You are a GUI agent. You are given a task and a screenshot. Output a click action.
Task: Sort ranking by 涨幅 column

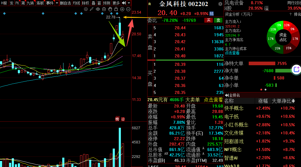(263, 101)
